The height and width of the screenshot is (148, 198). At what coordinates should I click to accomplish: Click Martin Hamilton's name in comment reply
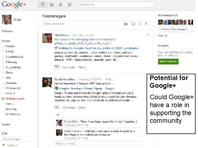pos(73,131)
